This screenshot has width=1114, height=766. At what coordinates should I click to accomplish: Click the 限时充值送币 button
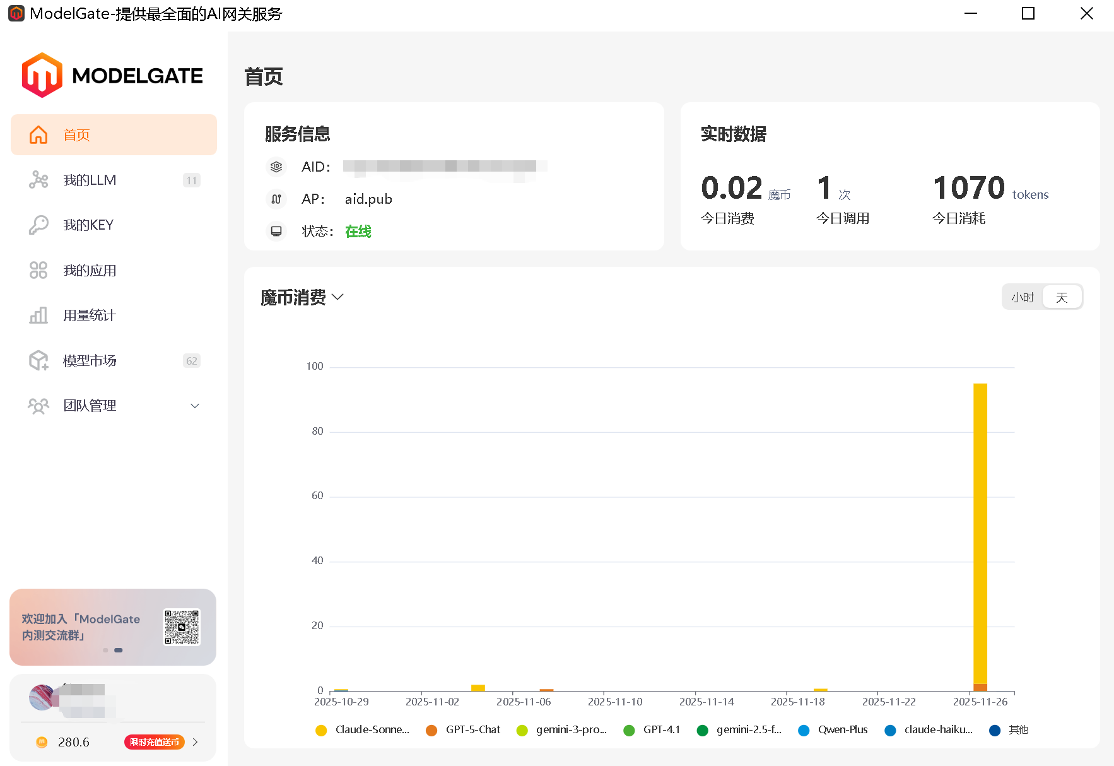pos(155,742)
